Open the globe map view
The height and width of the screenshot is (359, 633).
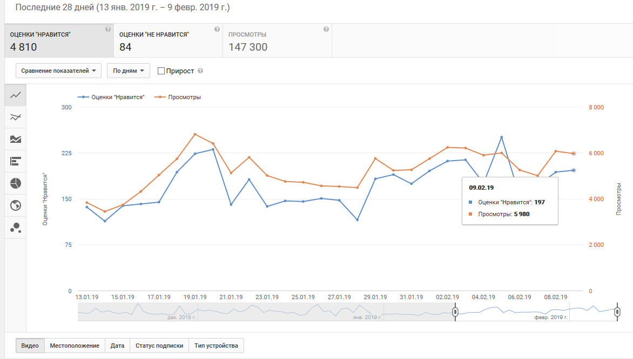[x=16, y=205]
